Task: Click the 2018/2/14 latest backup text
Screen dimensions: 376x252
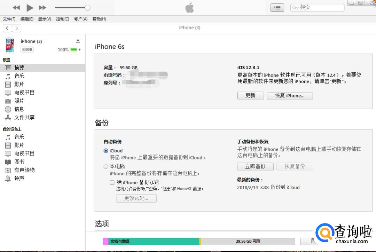Action: 268,187
